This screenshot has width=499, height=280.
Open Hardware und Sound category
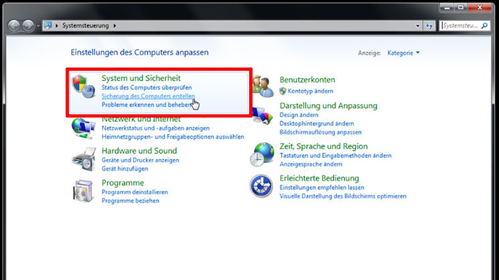(139, 151)
